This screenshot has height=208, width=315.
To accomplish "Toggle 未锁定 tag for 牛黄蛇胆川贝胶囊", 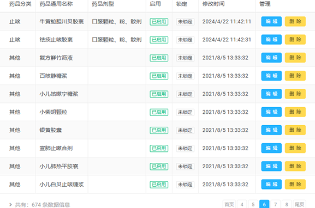I will click(185, 22).
